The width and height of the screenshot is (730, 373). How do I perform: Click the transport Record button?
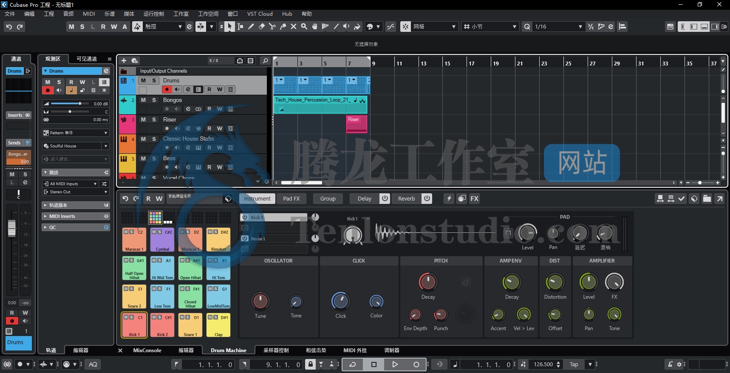(x=416, y=364)
